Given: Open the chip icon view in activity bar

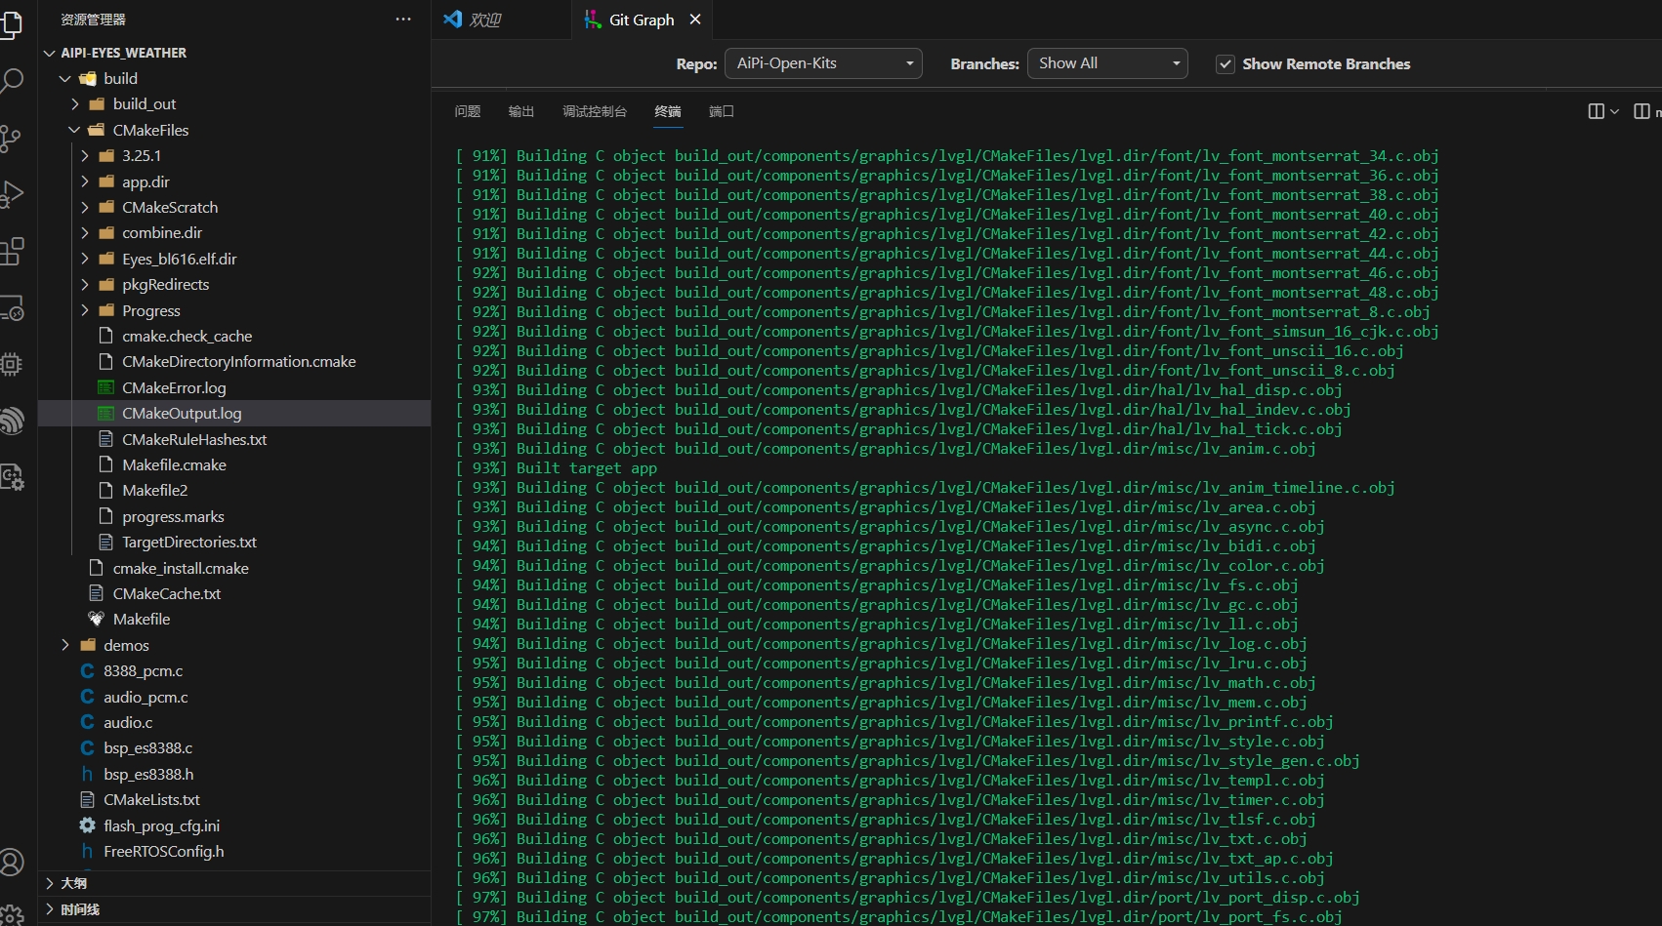Looking at the screenshot, I should 11,364.
